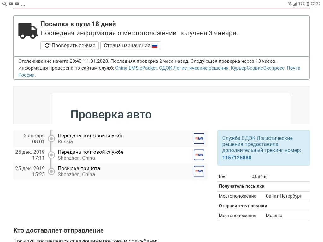Viewport: 323px width, 242px height.
Task: Open the 'КурьерСервисЭкспресс' link
Action: 257,68
